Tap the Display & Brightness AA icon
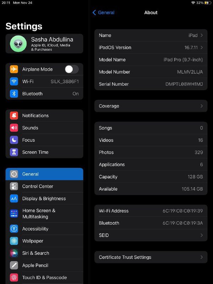The width and height of the screenshot is (213, 284). coord(14,198)
